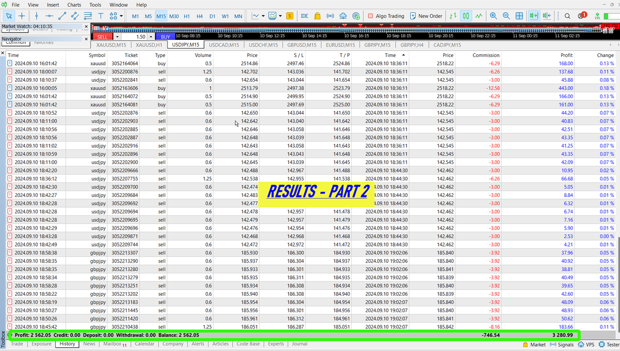Switch chart to D1 timeframe
The height and width of the screenshot is (351, 620).
(x=212, y=16)
